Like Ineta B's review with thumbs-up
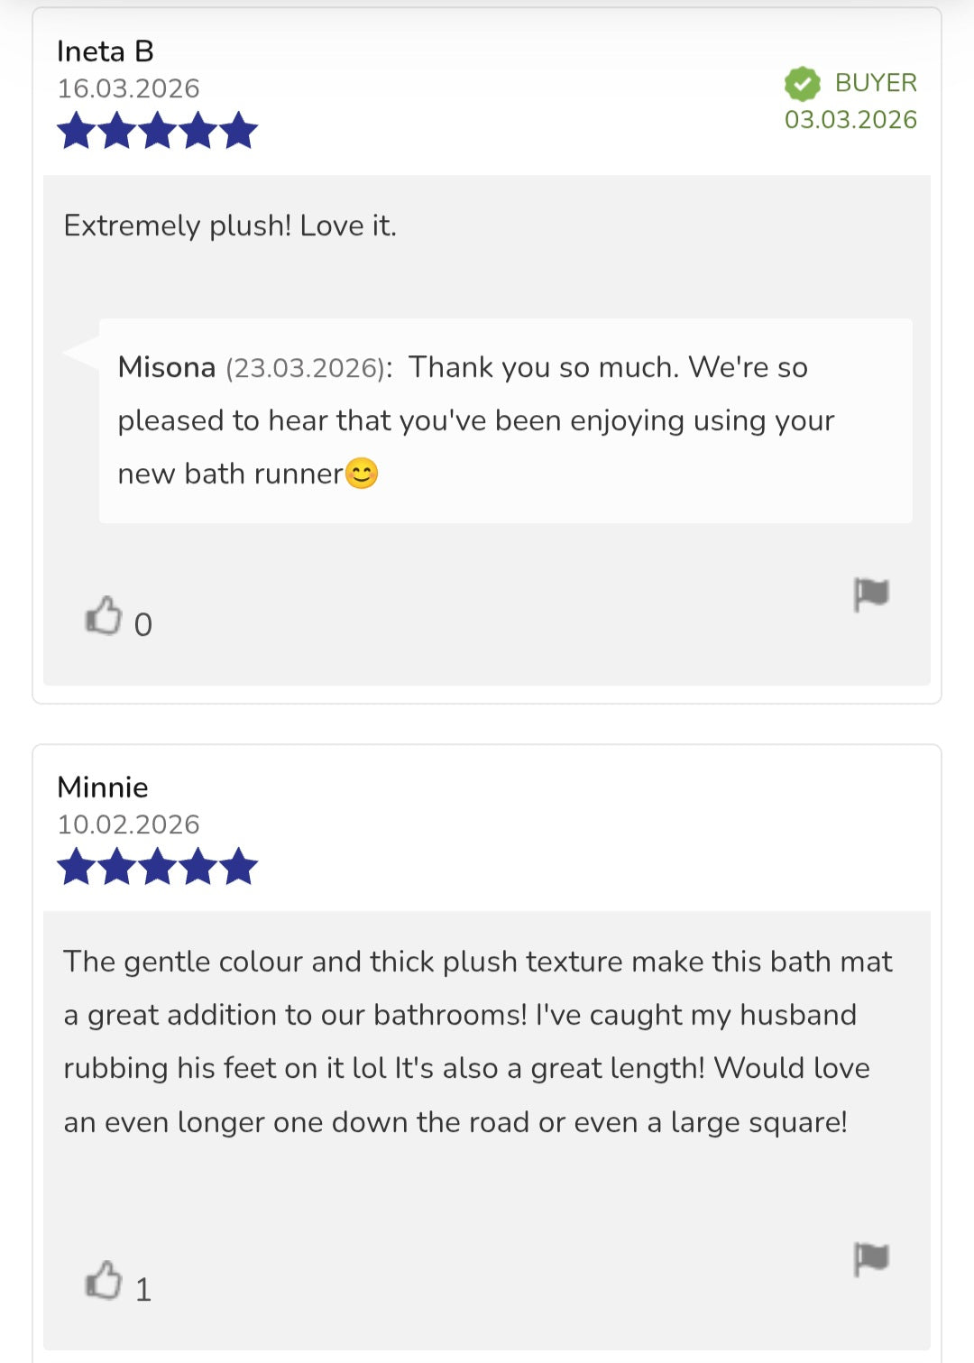 tap(104, 616)
